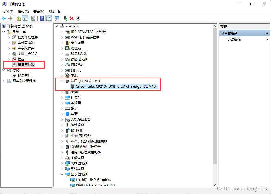The width and height of the screenshot is (271, 194).
Task: Select WSD 打印提供程序 category
Action: coord(85,37)
